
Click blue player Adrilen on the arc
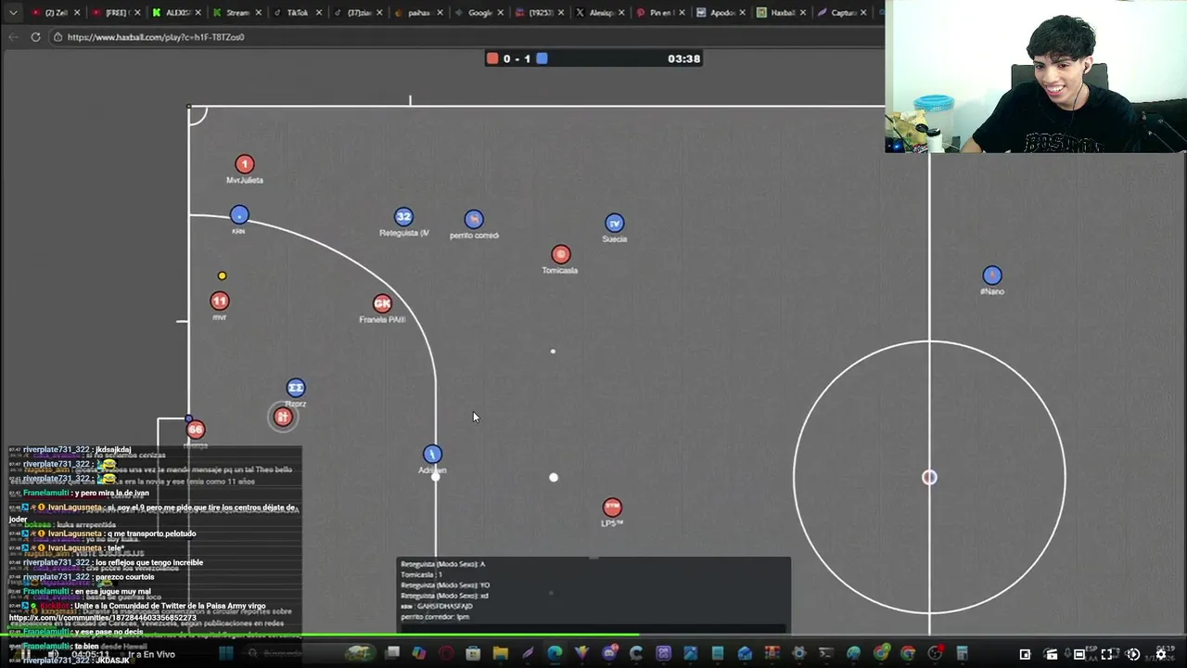pyautogui.click(x=432, y=454)
